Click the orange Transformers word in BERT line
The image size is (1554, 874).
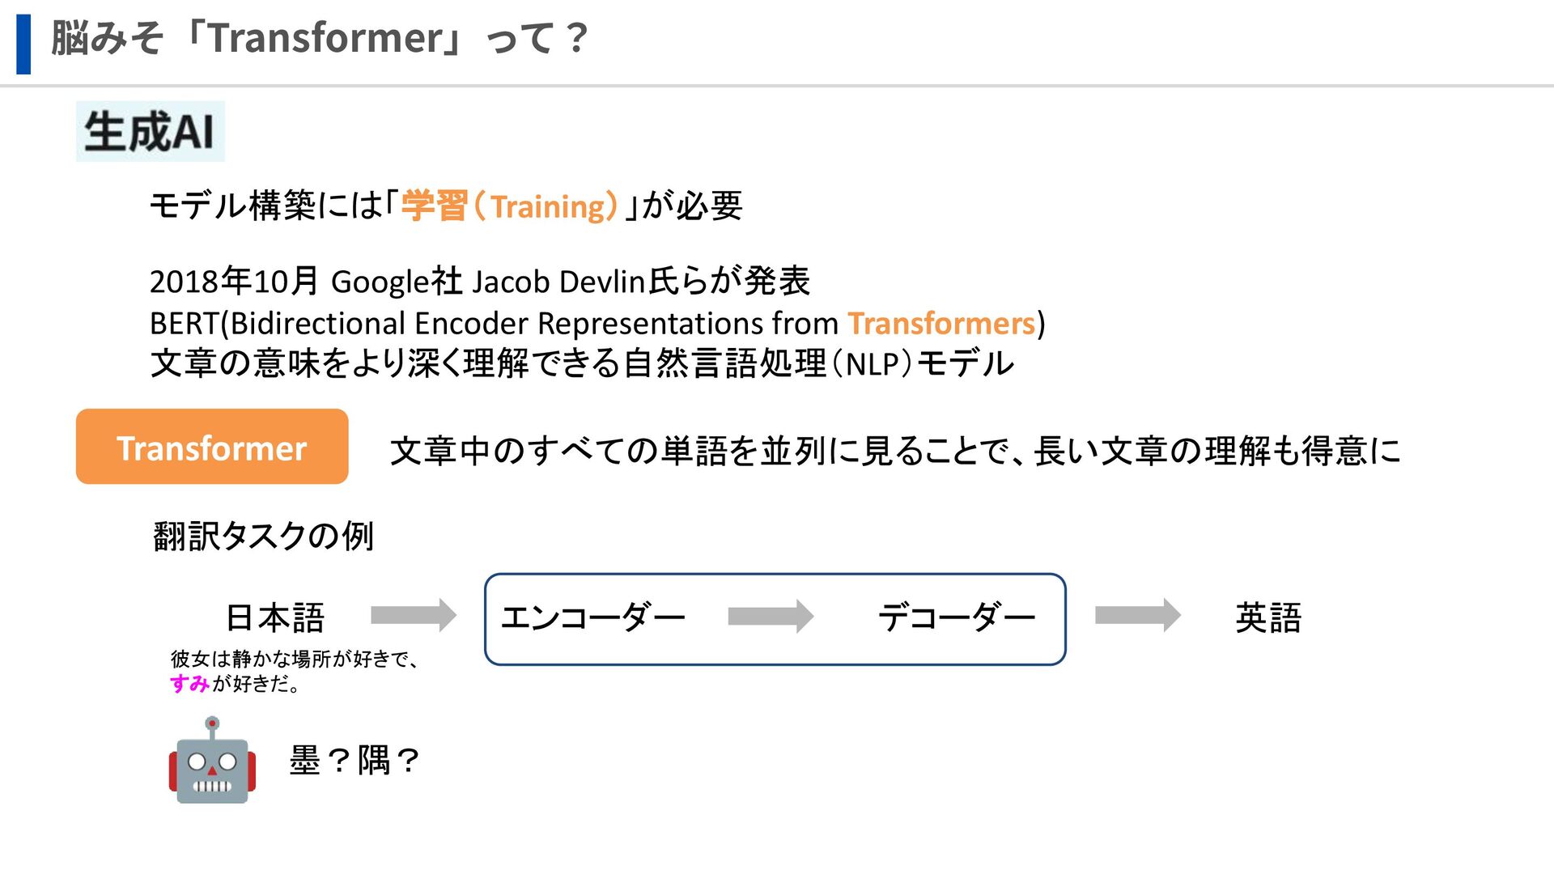click(941, 324)
